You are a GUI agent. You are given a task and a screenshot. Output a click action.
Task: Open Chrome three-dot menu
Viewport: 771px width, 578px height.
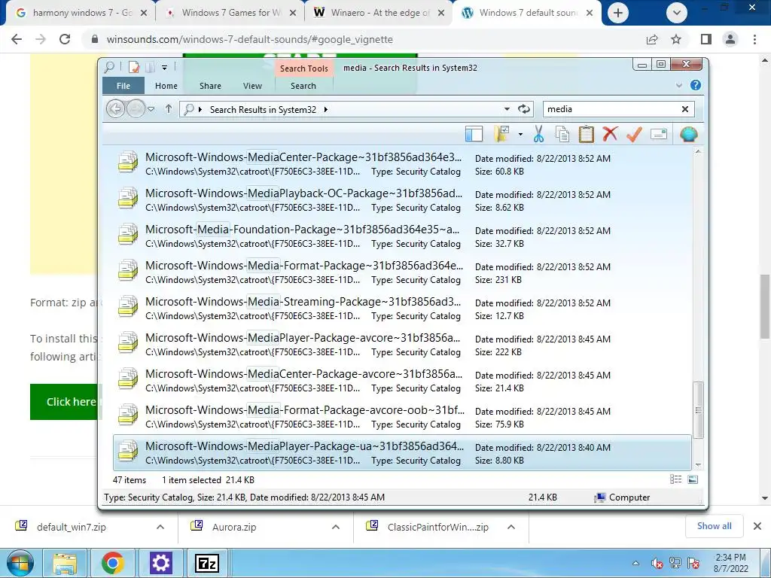tap(754, 39)
